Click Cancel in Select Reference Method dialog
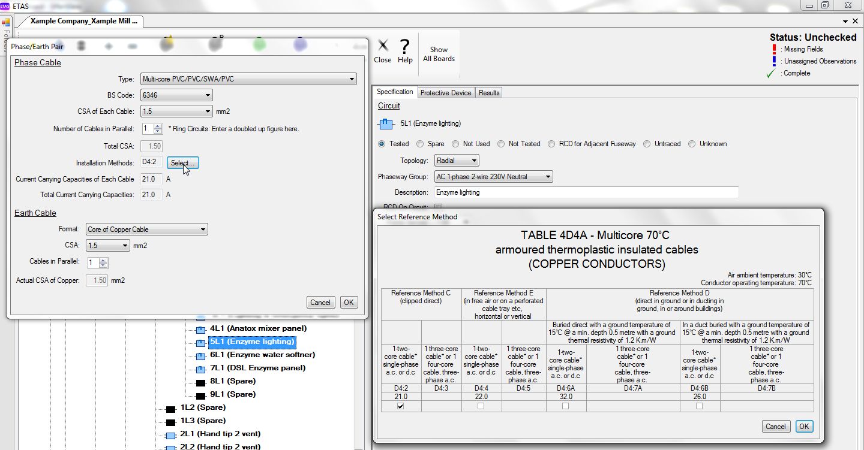Screen dimensions: 864x450 point(776,427)
